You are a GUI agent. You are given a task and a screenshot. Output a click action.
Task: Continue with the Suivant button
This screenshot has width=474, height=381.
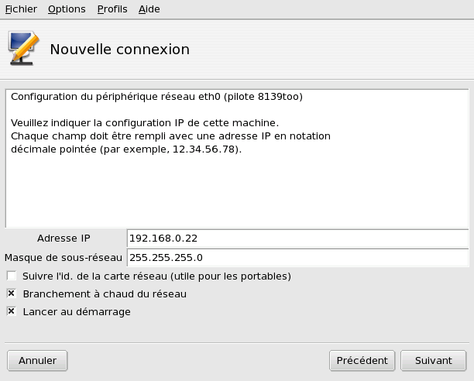click(x=434, y=360)
